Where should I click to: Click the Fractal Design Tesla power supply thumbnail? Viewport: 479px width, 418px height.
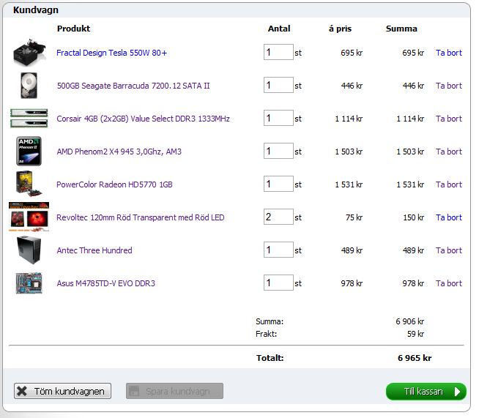29,53
